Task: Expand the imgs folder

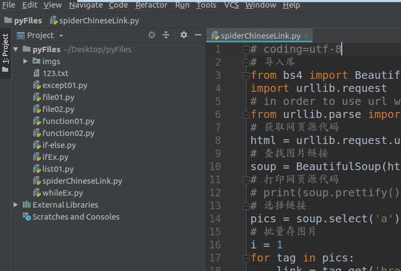Action: click(x=25, y=61)
